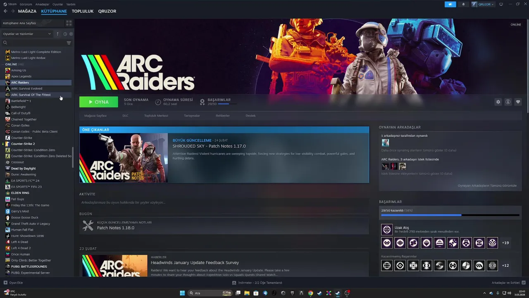
Task: Open the BAŞARIMLAR stat link
Action: (x=218, y=102)
